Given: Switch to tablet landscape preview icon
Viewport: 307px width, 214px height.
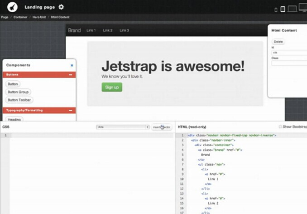Looking at the screenshot, I should point(292,9).
